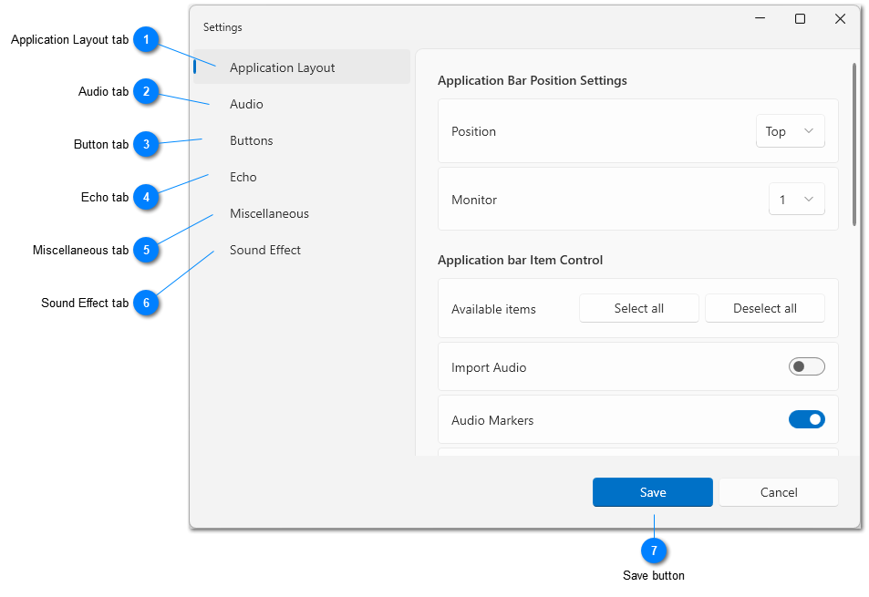Click the vertical scrollbar in settings panel
Screen dimensions: 869x597
pyautogui.click(x=854, y=144)
